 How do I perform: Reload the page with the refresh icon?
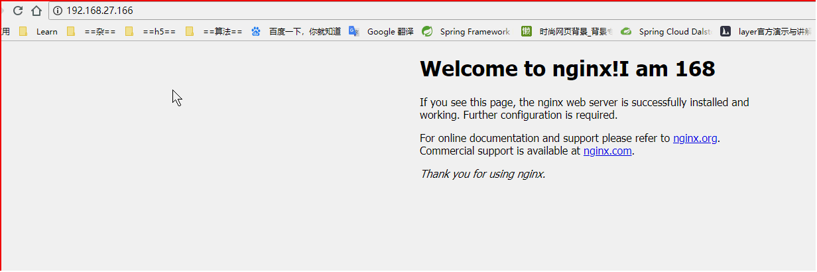click(x=18, y=11)
